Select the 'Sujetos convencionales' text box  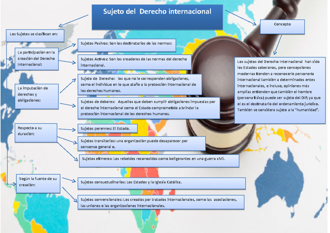pyautogui.click(x=161, y=203)
